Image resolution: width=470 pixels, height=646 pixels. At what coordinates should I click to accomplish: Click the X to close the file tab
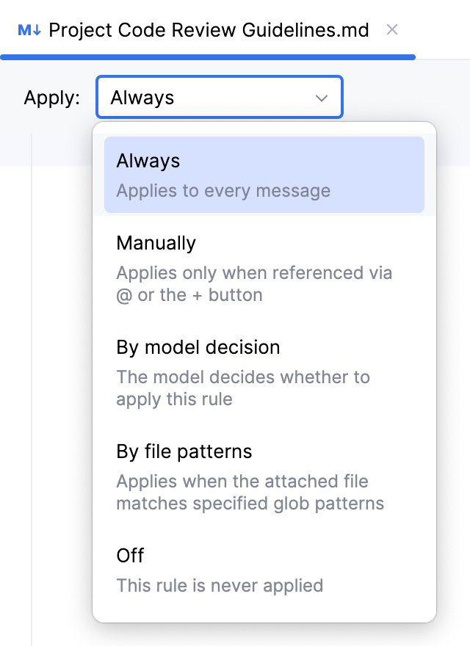pyautogui.click(x=391, y=29)
